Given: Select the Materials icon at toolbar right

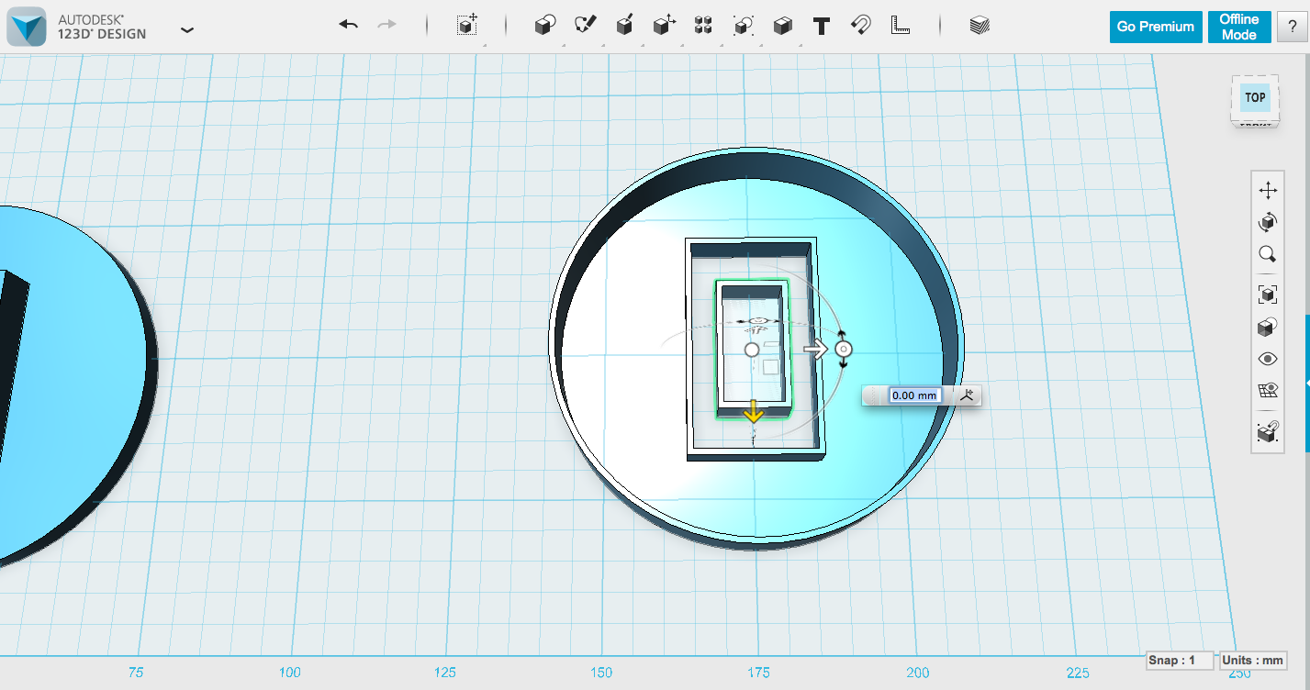Looking at the screenshot, I should [978, 26].
